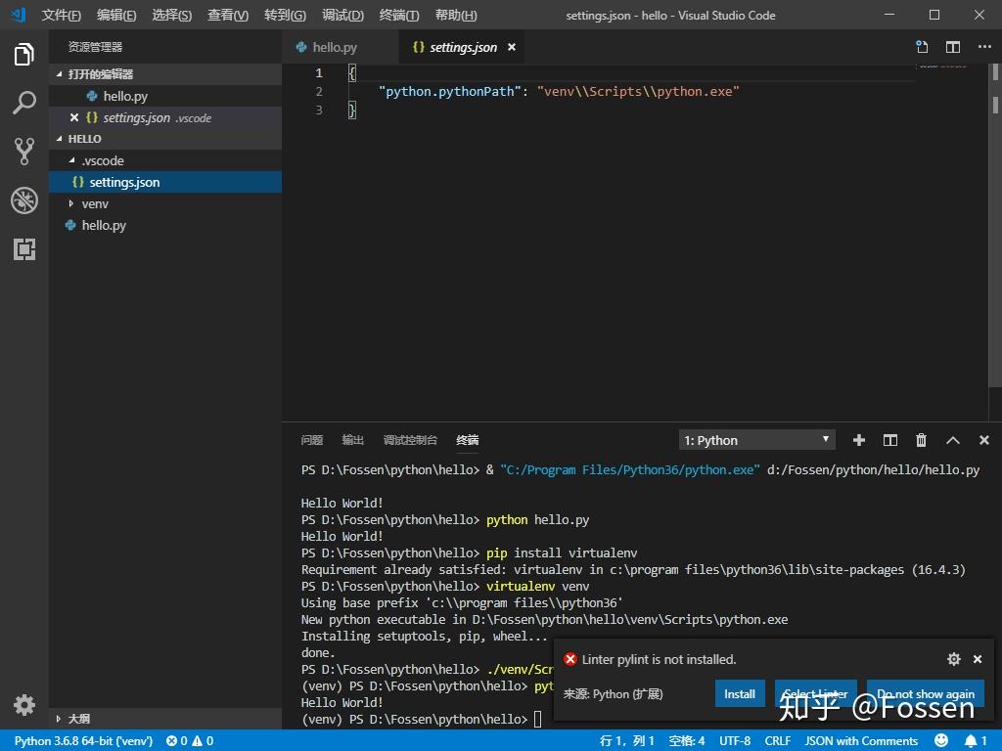This screenshot has width=1002, height=751.
Task: Click the error and warning counts indicator
Action: (x=191, y=740)
